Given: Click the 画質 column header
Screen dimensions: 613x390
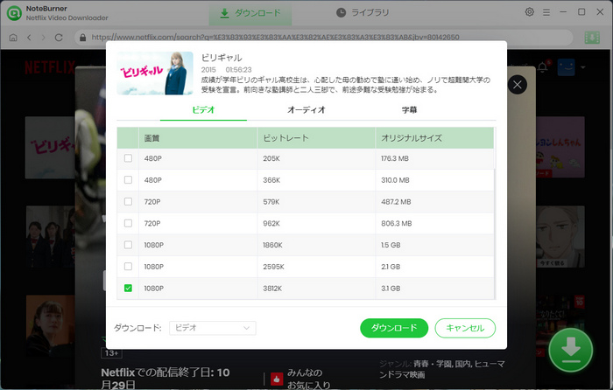Looking at the screenshot, I should pos(198,138).
